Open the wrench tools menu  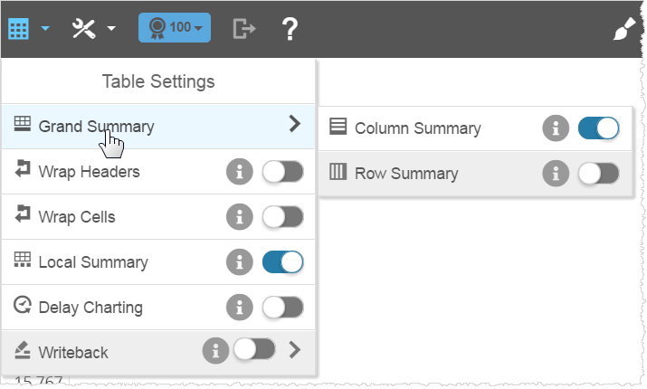click(85, 28)
